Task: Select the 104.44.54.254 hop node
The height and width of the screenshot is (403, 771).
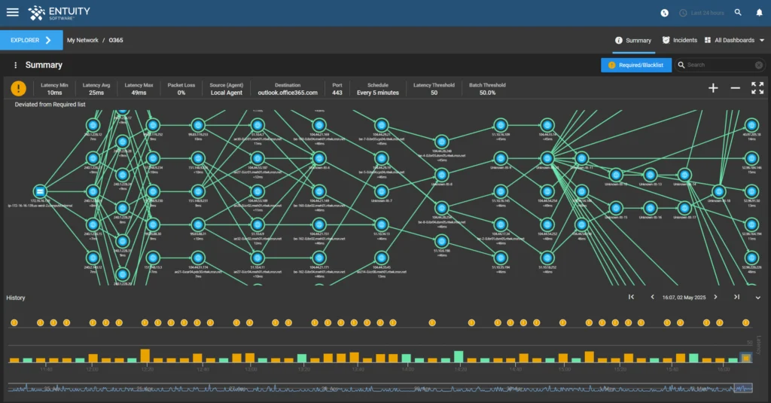Action: pyautogui.click(x=547, y=191)
